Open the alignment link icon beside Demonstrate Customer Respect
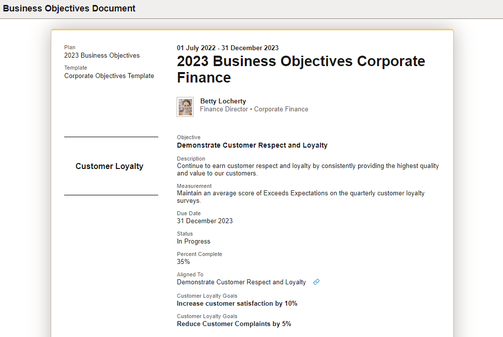The height and width of the screenshot is (337, 503). click(316, 282)
